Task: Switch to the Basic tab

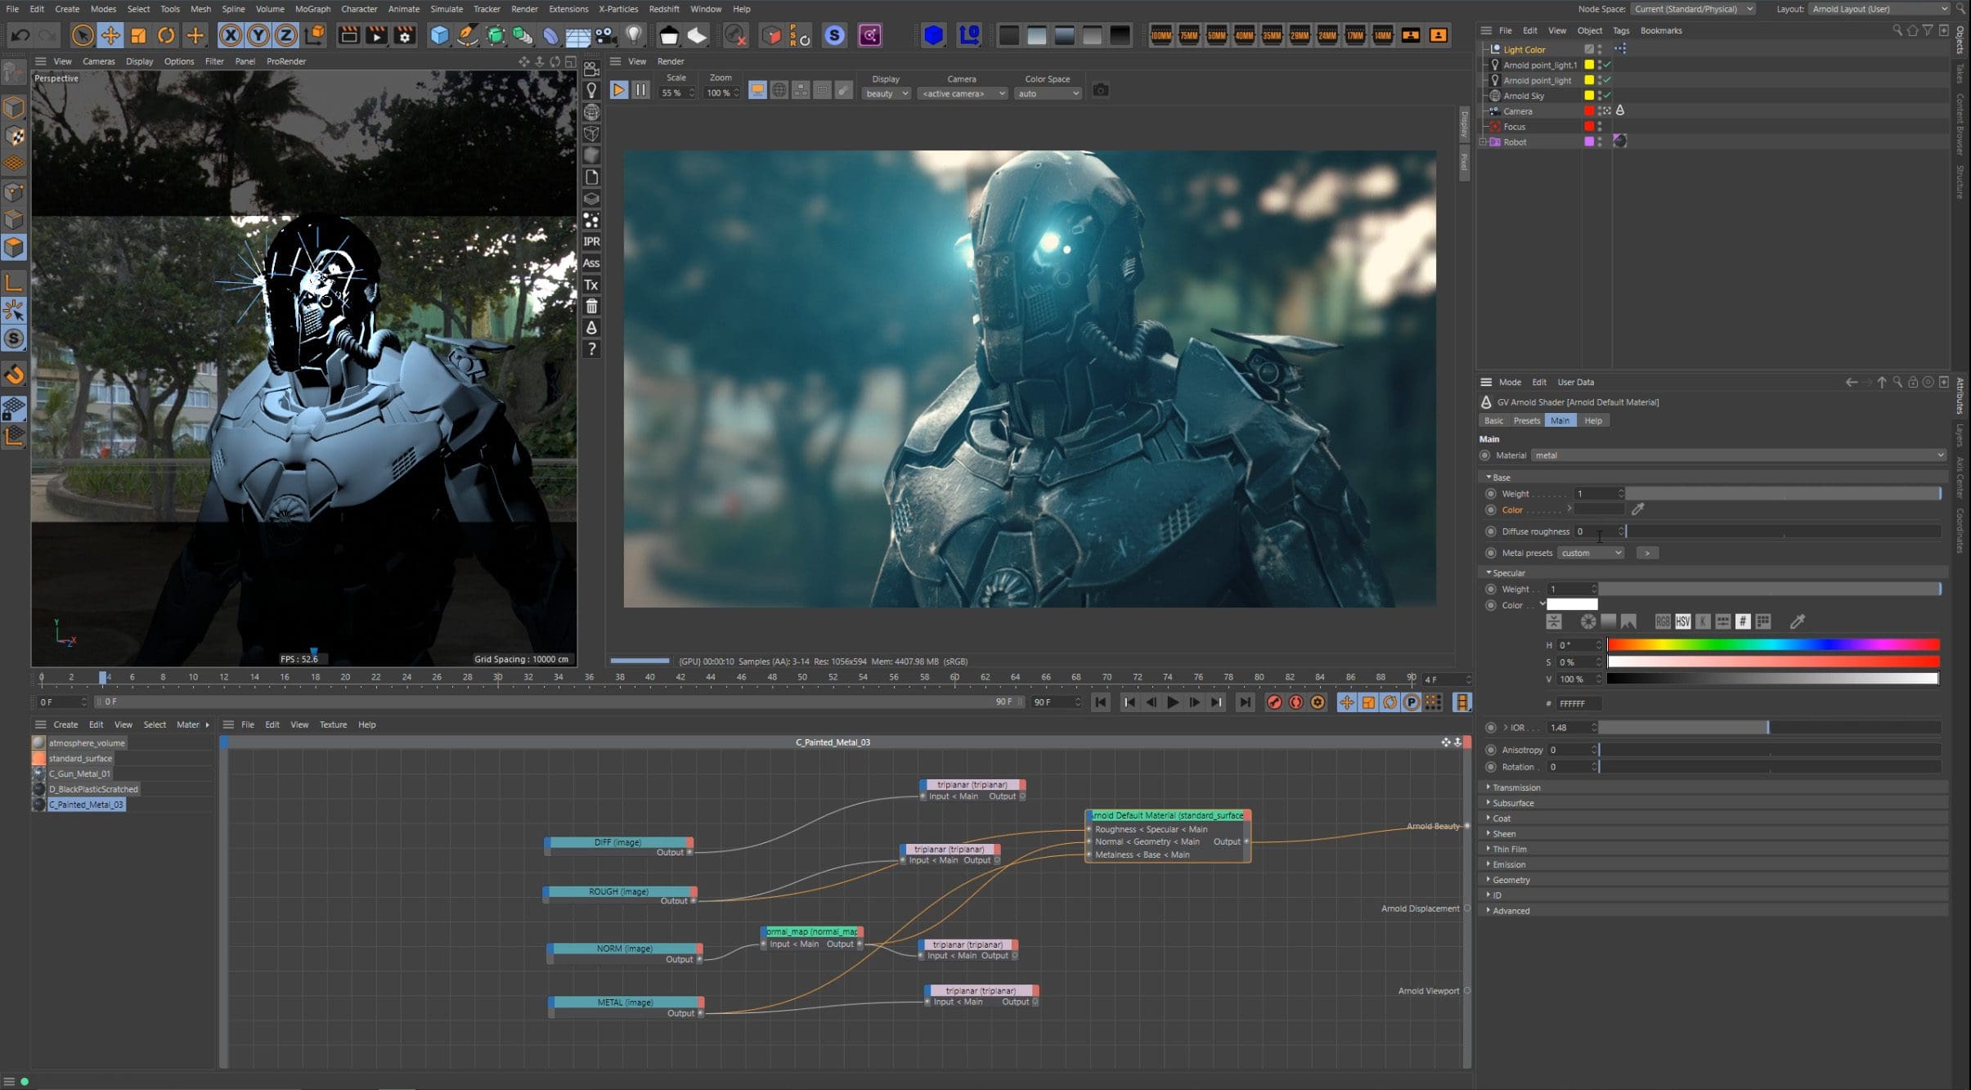Action: point(1493,420)
